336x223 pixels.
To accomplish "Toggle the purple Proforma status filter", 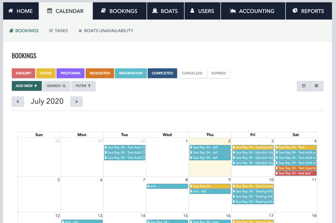I will [71, 73].
